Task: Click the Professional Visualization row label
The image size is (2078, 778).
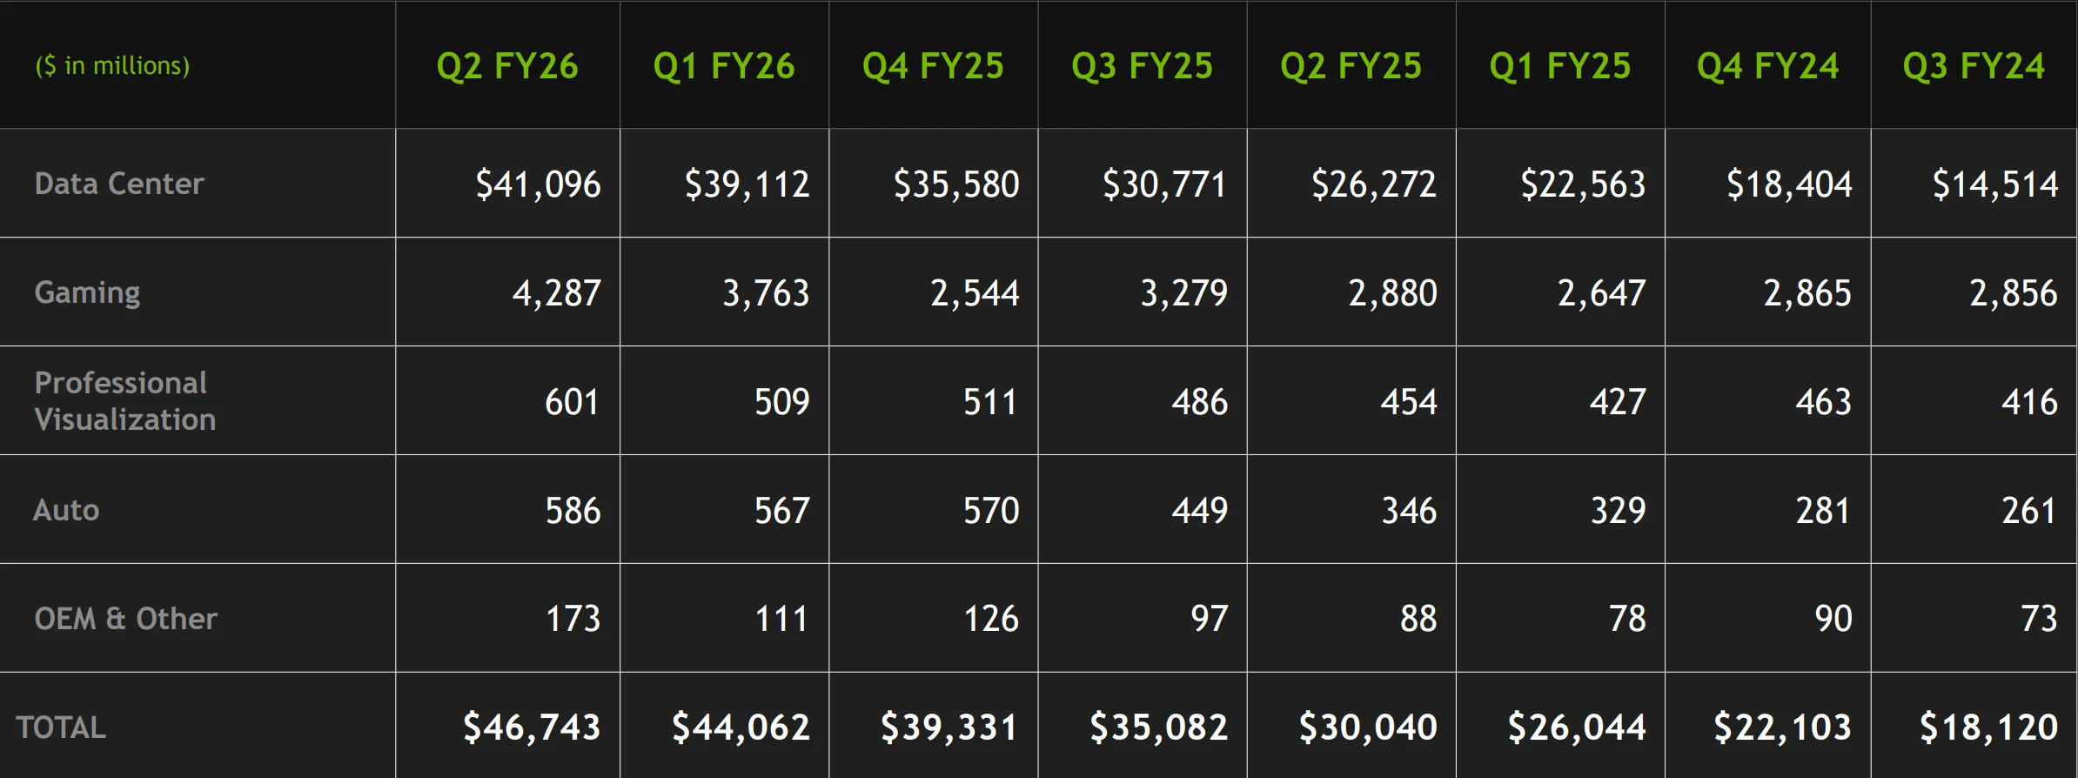Action: [125, 401]
